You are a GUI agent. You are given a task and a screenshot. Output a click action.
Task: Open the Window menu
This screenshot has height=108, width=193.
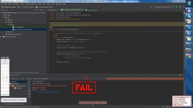[59, 4]
